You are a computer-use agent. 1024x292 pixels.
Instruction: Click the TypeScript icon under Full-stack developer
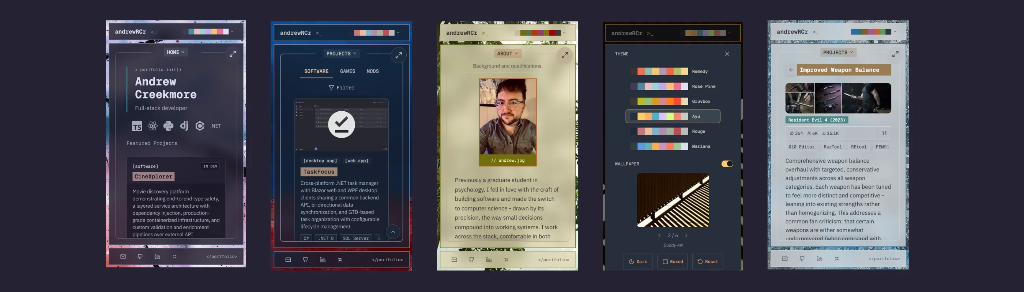137,126
